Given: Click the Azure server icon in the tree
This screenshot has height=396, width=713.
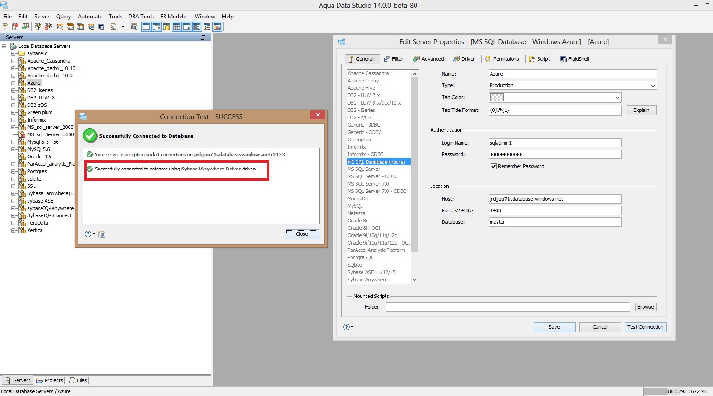Looking at the screenshot, I should 22,83.
